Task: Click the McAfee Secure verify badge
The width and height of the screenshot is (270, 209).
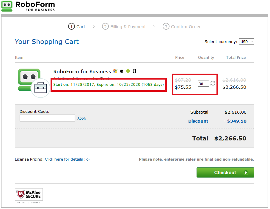Action: pos(29,196)
